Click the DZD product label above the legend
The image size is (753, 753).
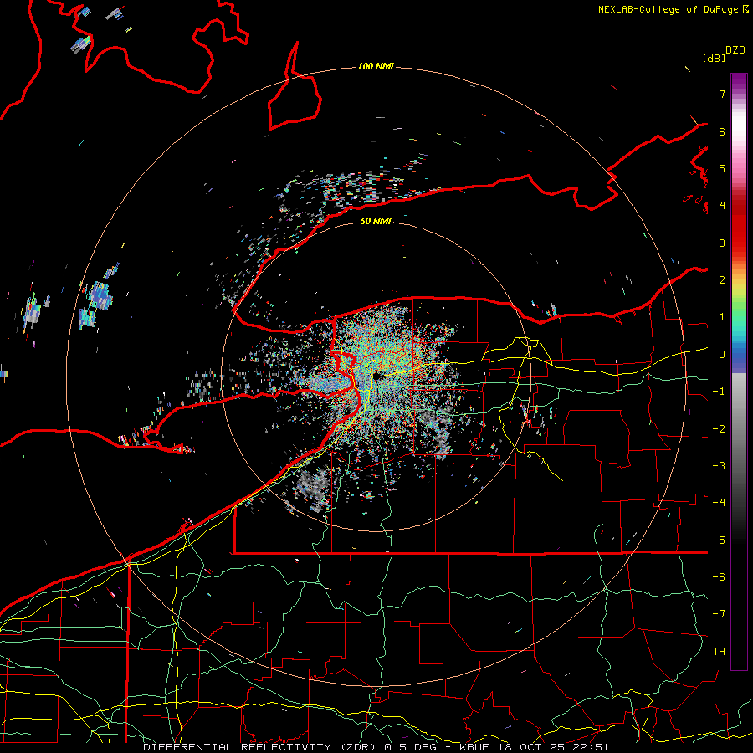point(735,50)
